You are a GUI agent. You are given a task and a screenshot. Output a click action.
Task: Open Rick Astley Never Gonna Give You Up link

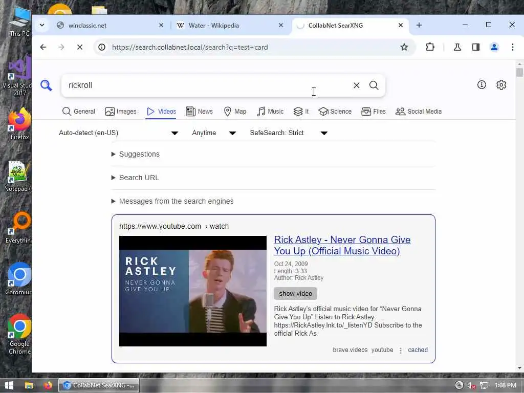342,245
